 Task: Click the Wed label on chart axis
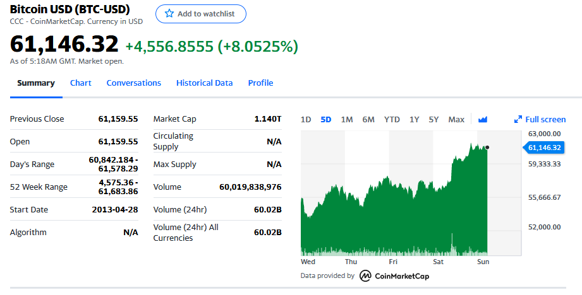tap(308, 262)
